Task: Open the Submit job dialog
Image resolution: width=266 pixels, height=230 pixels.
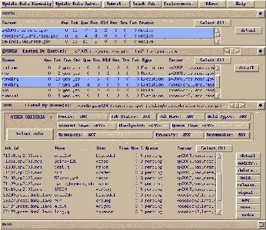Action: pos(117,4)
